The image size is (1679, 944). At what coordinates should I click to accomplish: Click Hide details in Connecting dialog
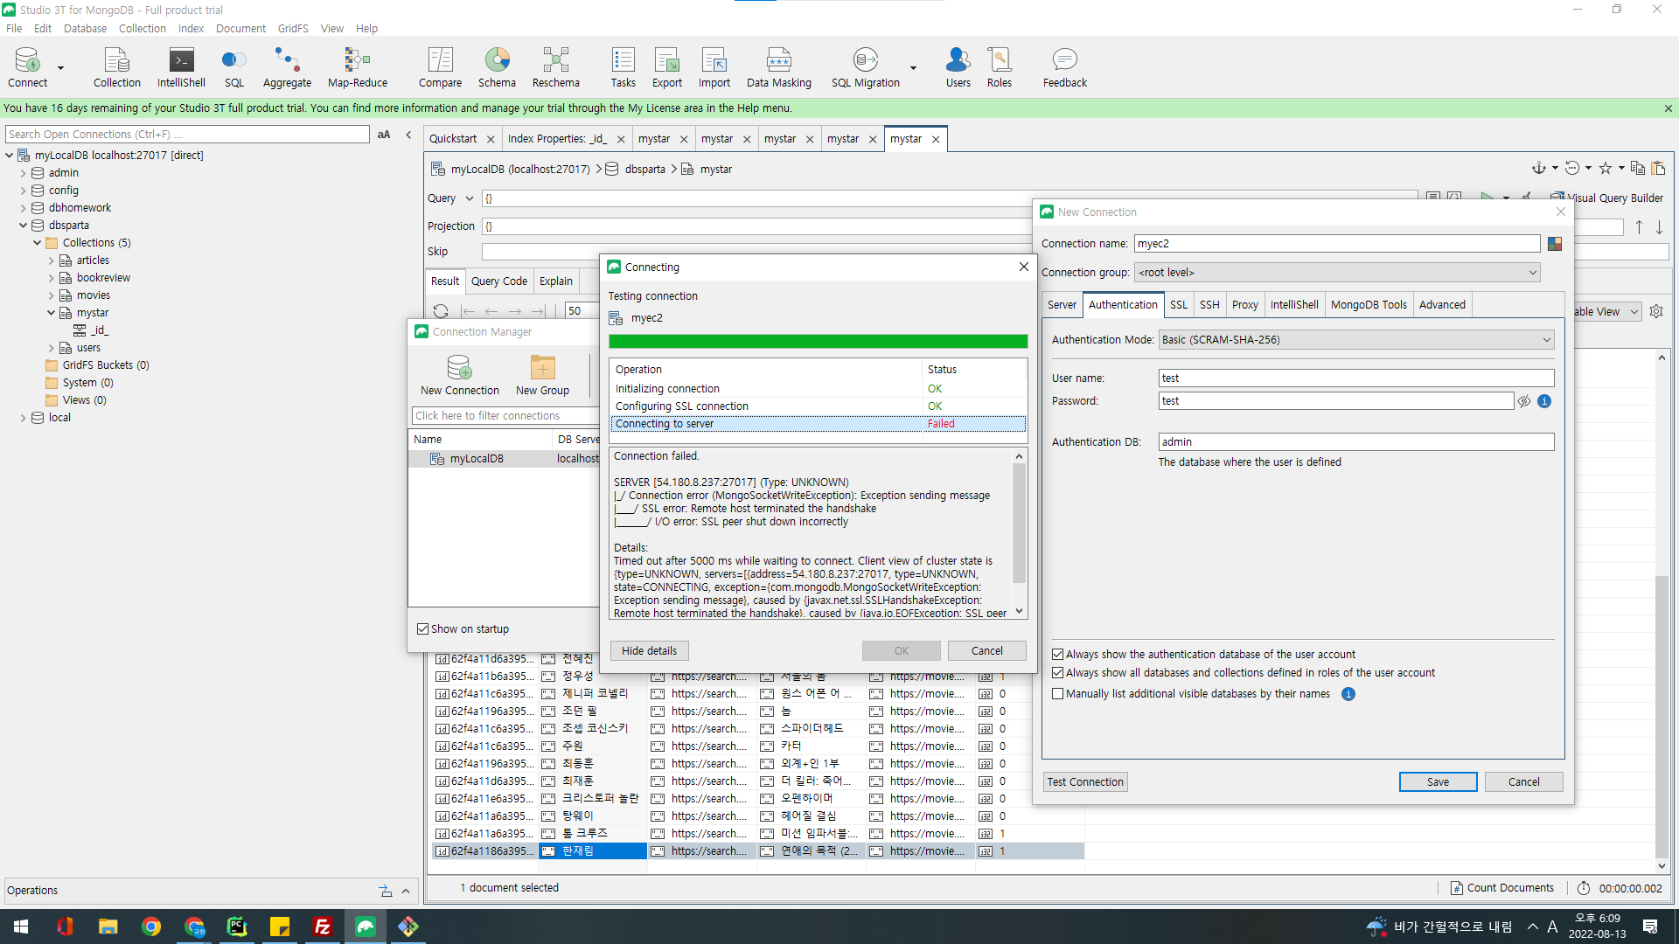point(649,651)
